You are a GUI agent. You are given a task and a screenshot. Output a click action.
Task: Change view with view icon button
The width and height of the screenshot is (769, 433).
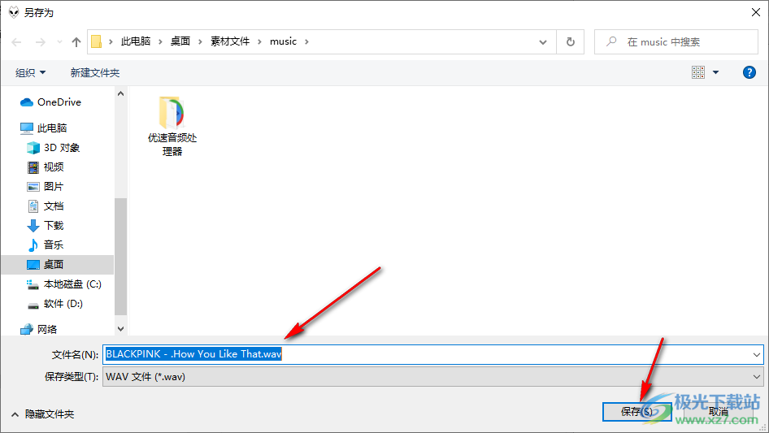pos(698,72)
